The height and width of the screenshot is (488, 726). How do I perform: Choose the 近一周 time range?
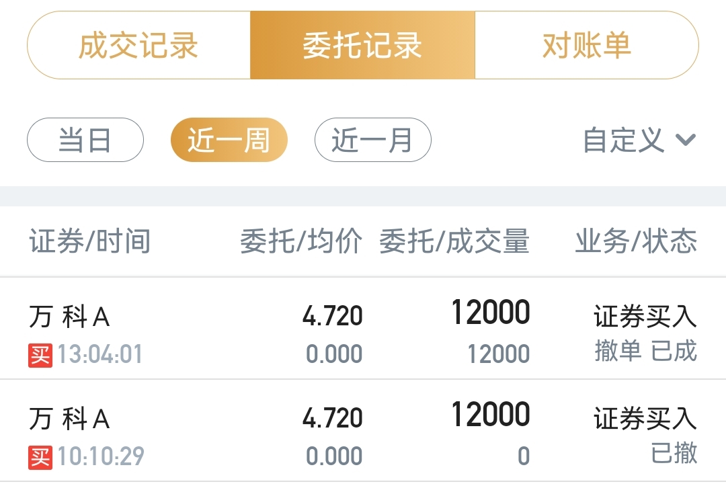point(229,140)
